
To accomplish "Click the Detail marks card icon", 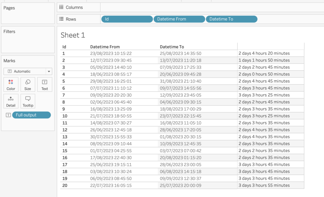I will tap(11, 99).
